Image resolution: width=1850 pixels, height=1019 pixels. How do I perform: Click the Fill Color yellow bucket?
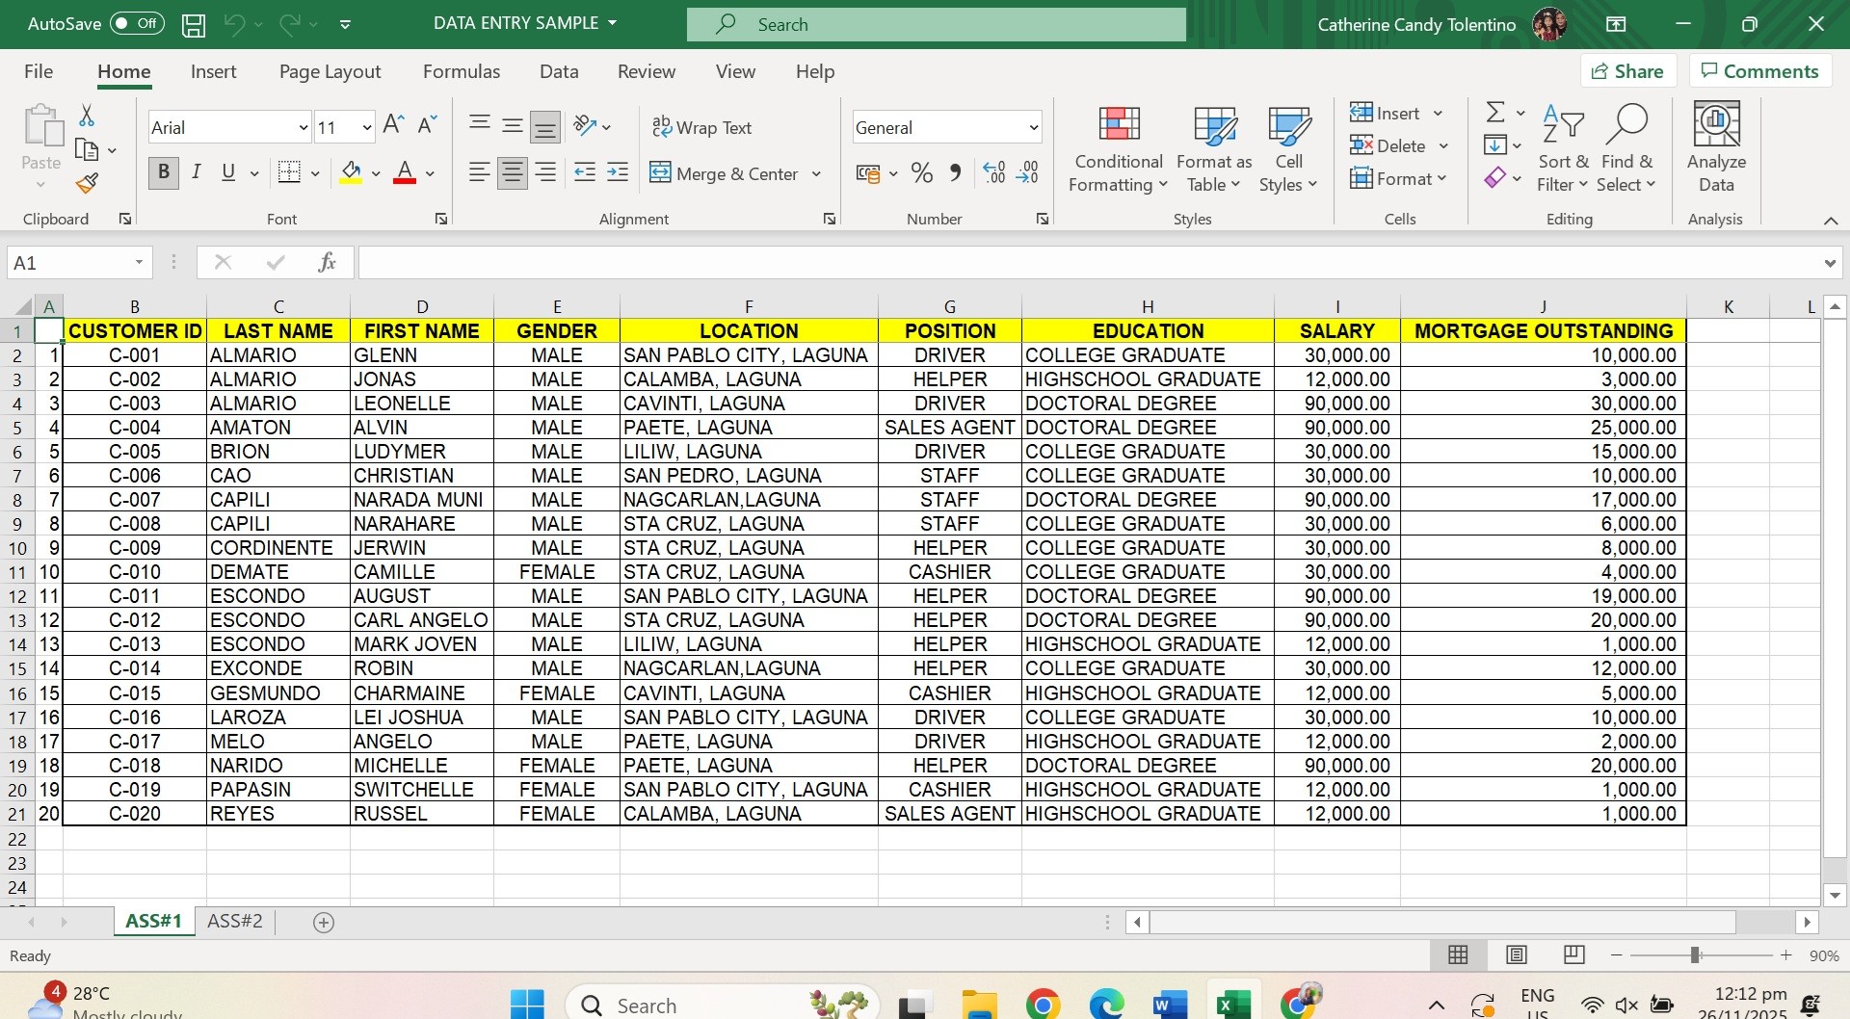(x=351, y=173)
